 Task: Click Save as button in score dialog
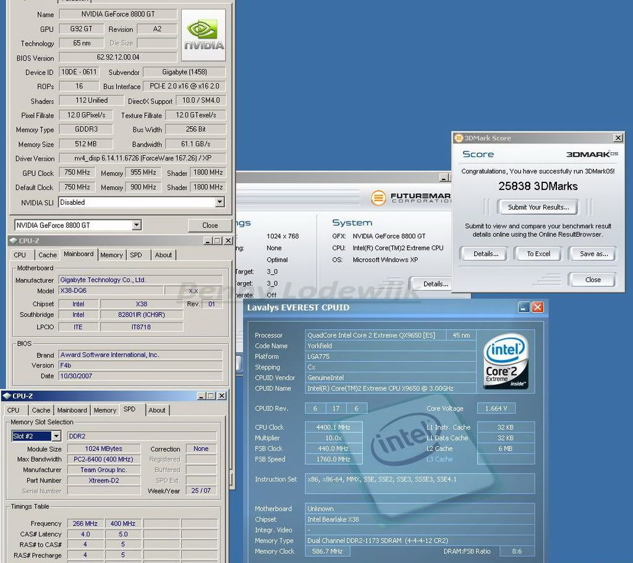tap(593, 254)
